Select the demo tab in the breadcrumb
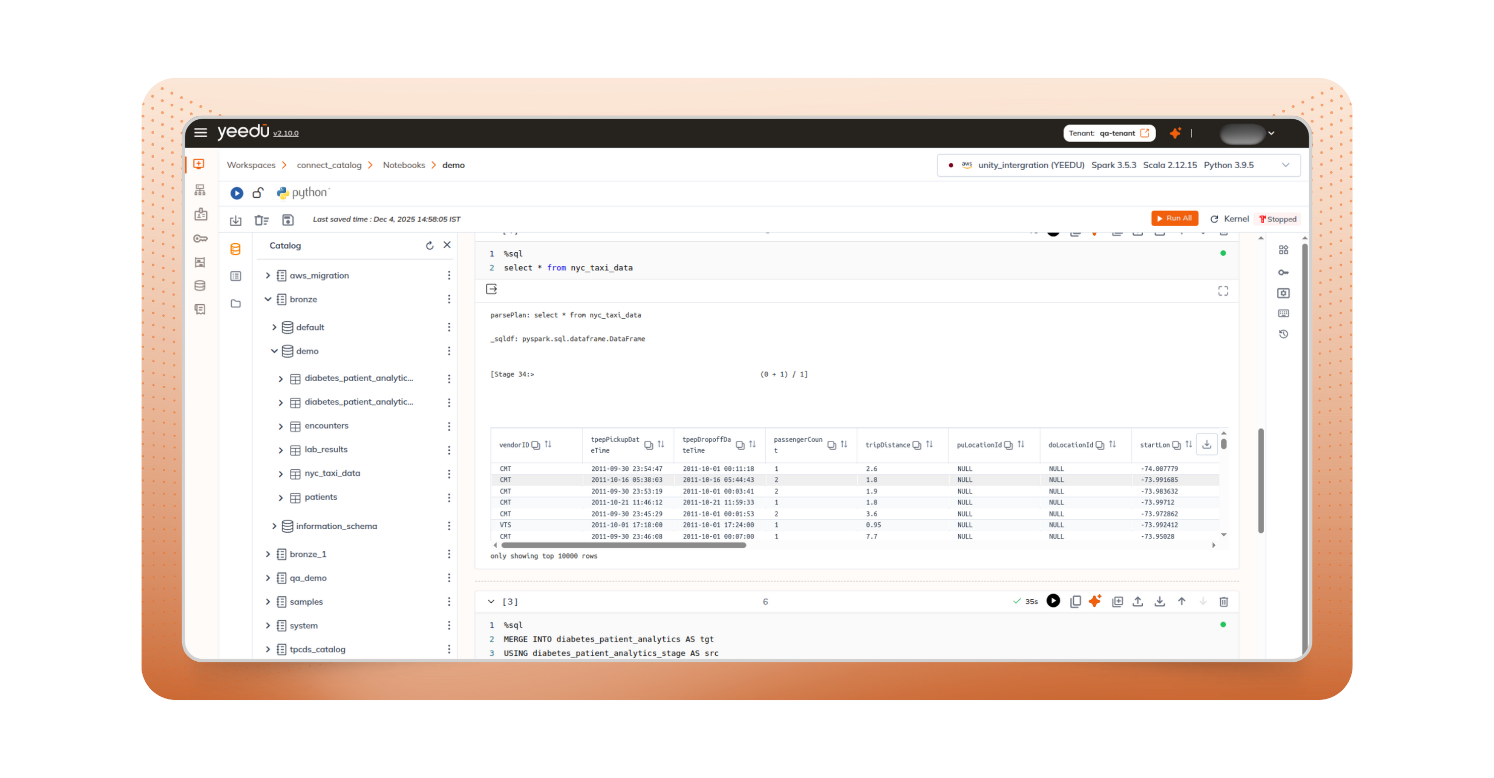The image size is (1494, 778). coord(453,165)
